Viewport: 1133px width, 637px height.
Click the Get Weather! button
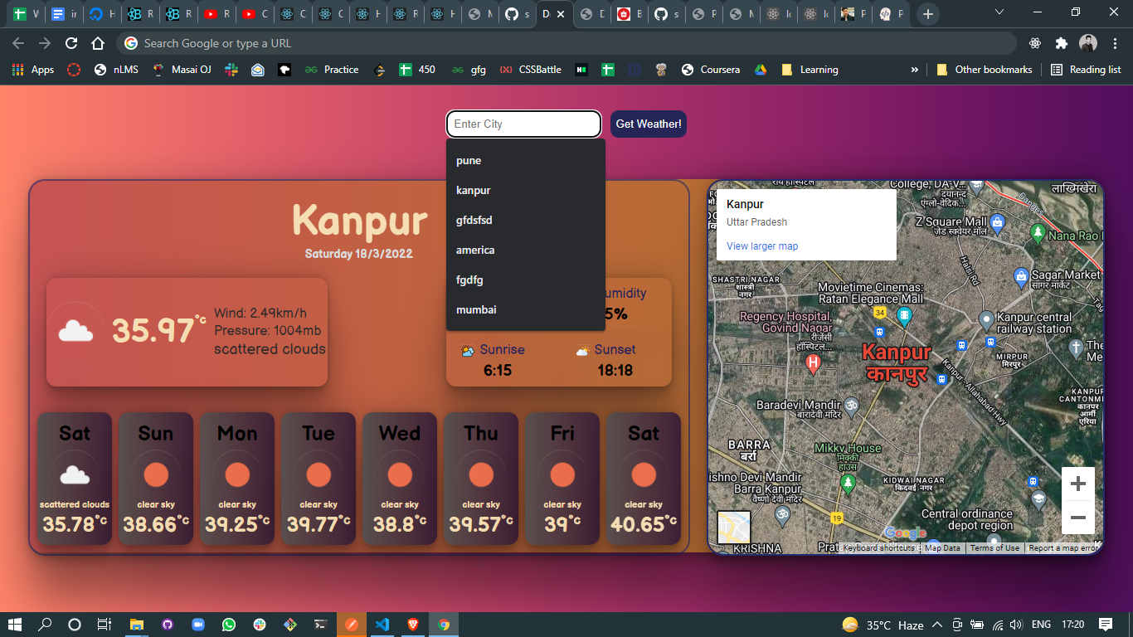648,124
